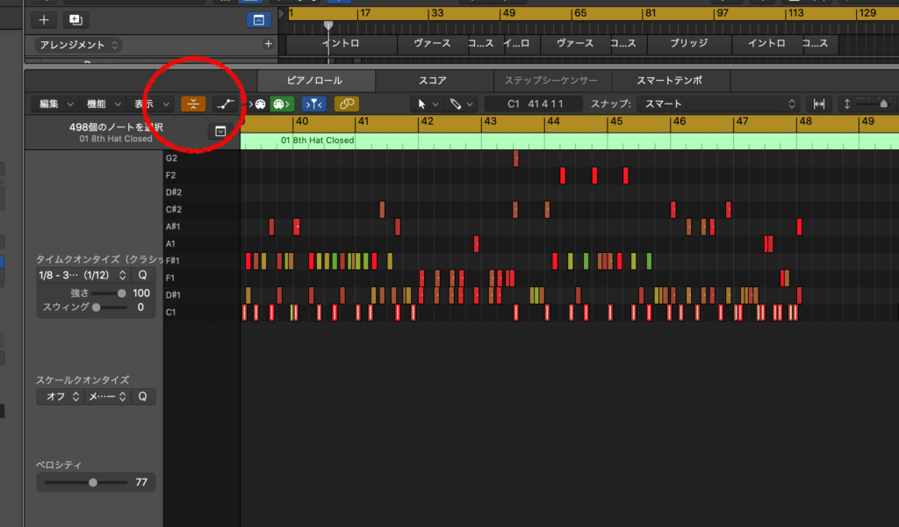899x527 pixels.
Task: Click the inspector disclosure button near region name
Action: point(220,132)
